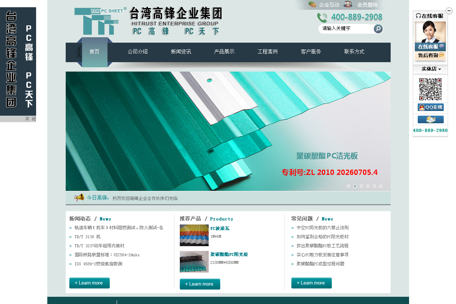The height and width of the screenshot is (304, 456).
Task: Select the fourth banner carousel dot
Action: click(368, 186)
